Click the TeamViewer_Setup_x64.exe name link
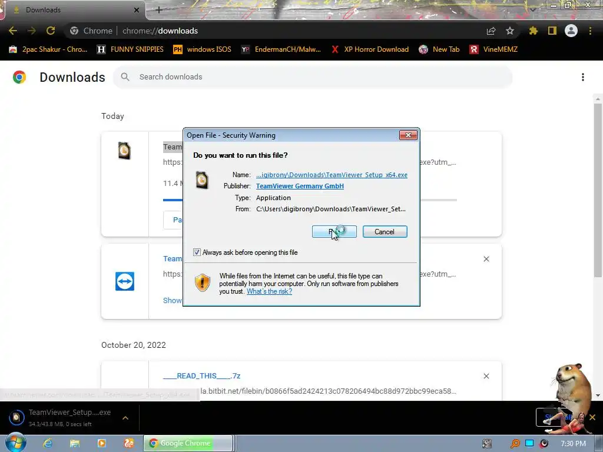The image size is (603, 452). (332, 175)
